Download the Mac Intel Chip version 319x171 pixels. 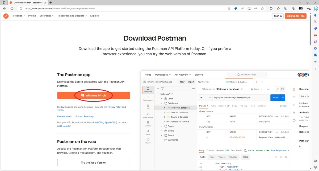[x=98, y=122]
